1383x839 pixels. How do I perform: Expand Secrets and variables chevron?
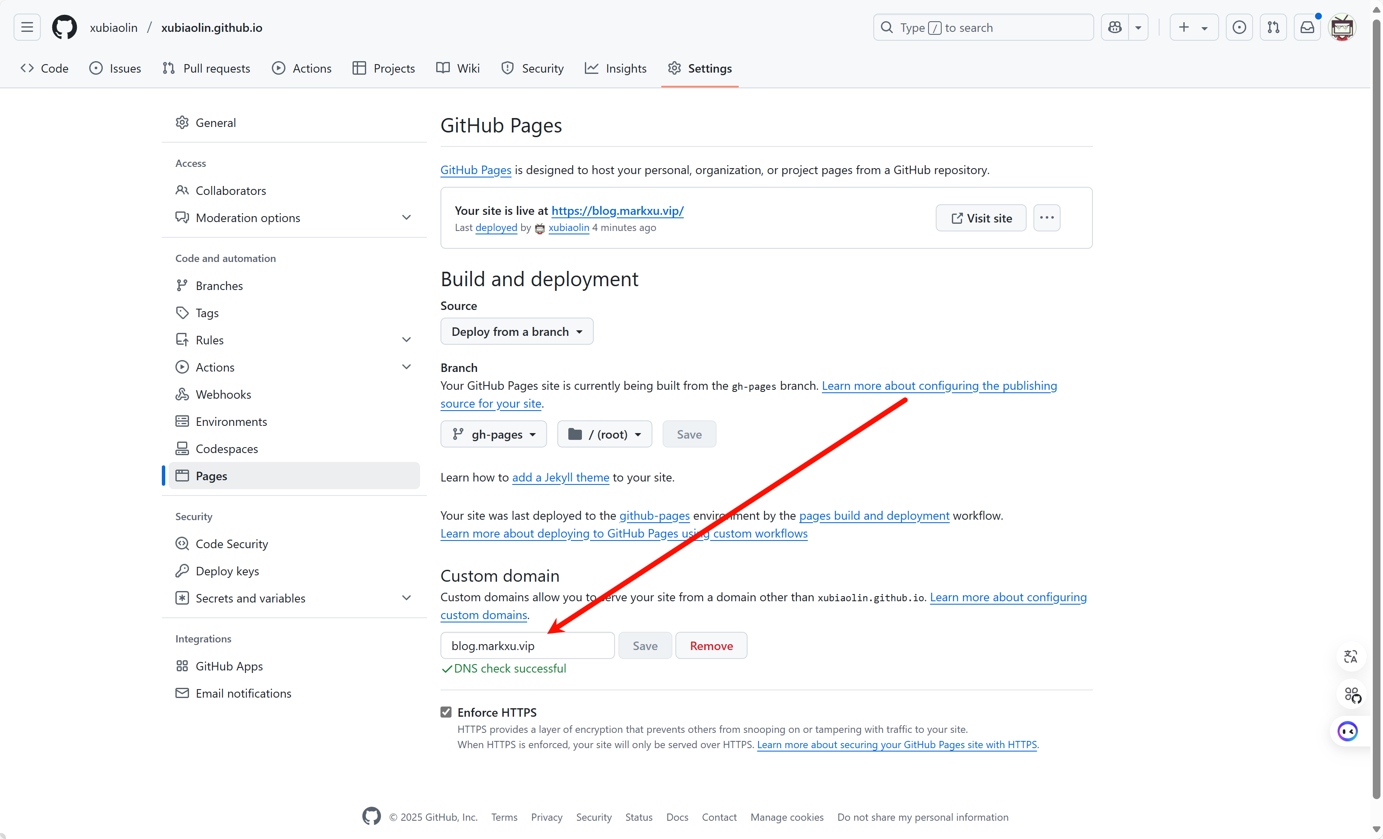(x=406, y=598)
